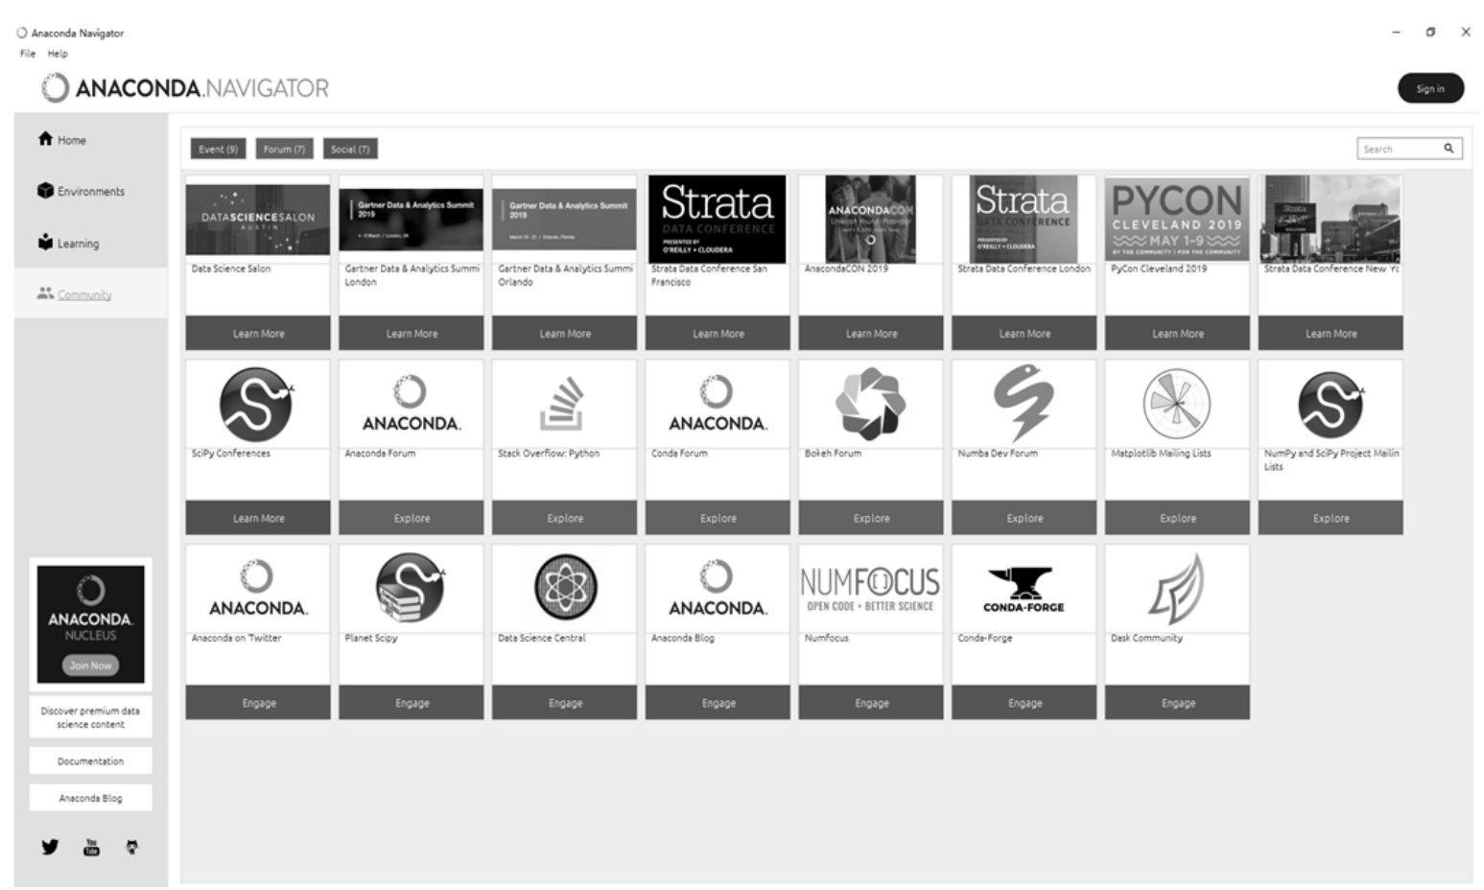Open the Strata San Francisco conference thumbnail

pyautogui.click(x=717, y=220)
